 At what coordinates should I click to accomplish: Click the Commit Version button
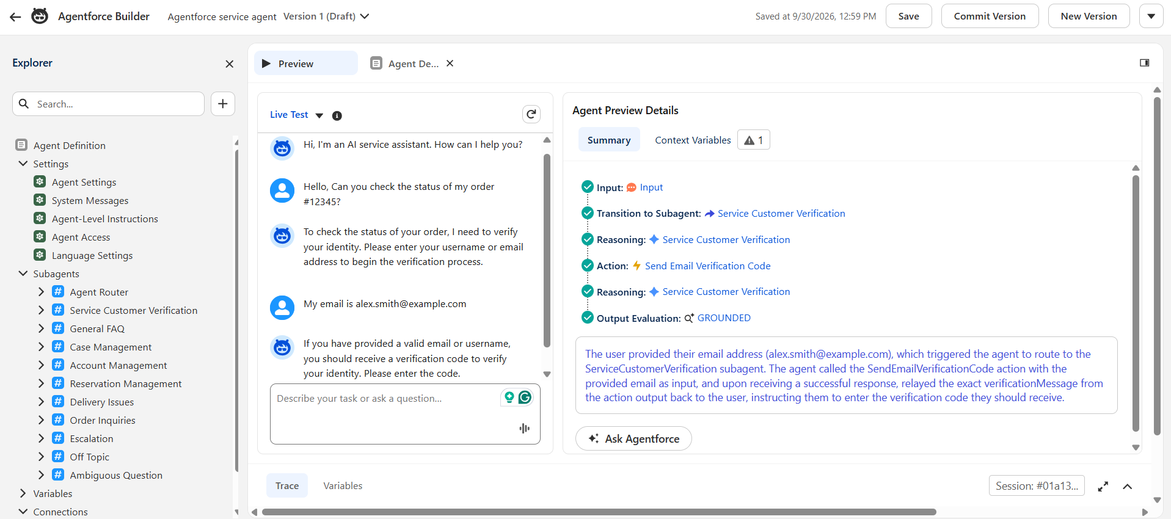990,16
